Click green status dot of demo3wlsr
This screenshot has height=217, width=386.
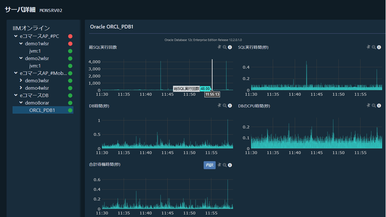pos(70,81)
